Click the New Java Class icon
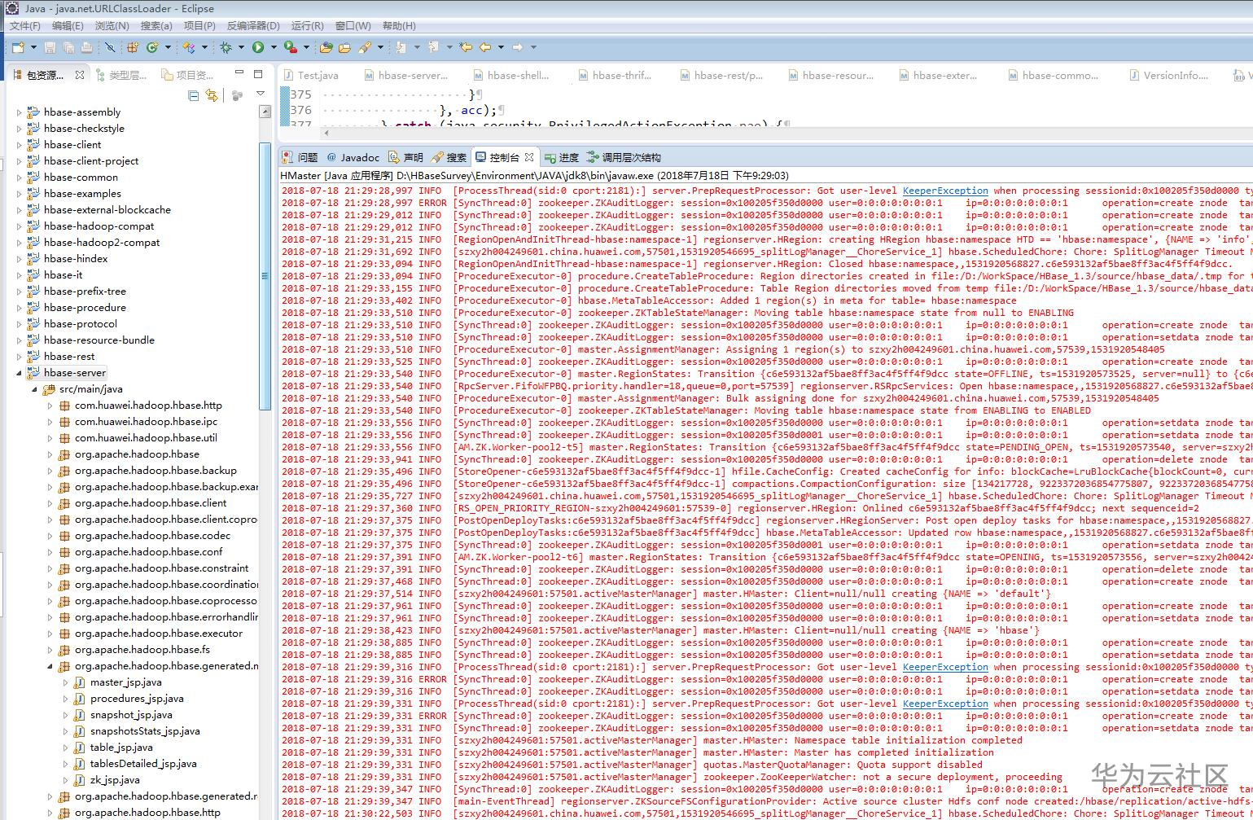 point(151,48)
